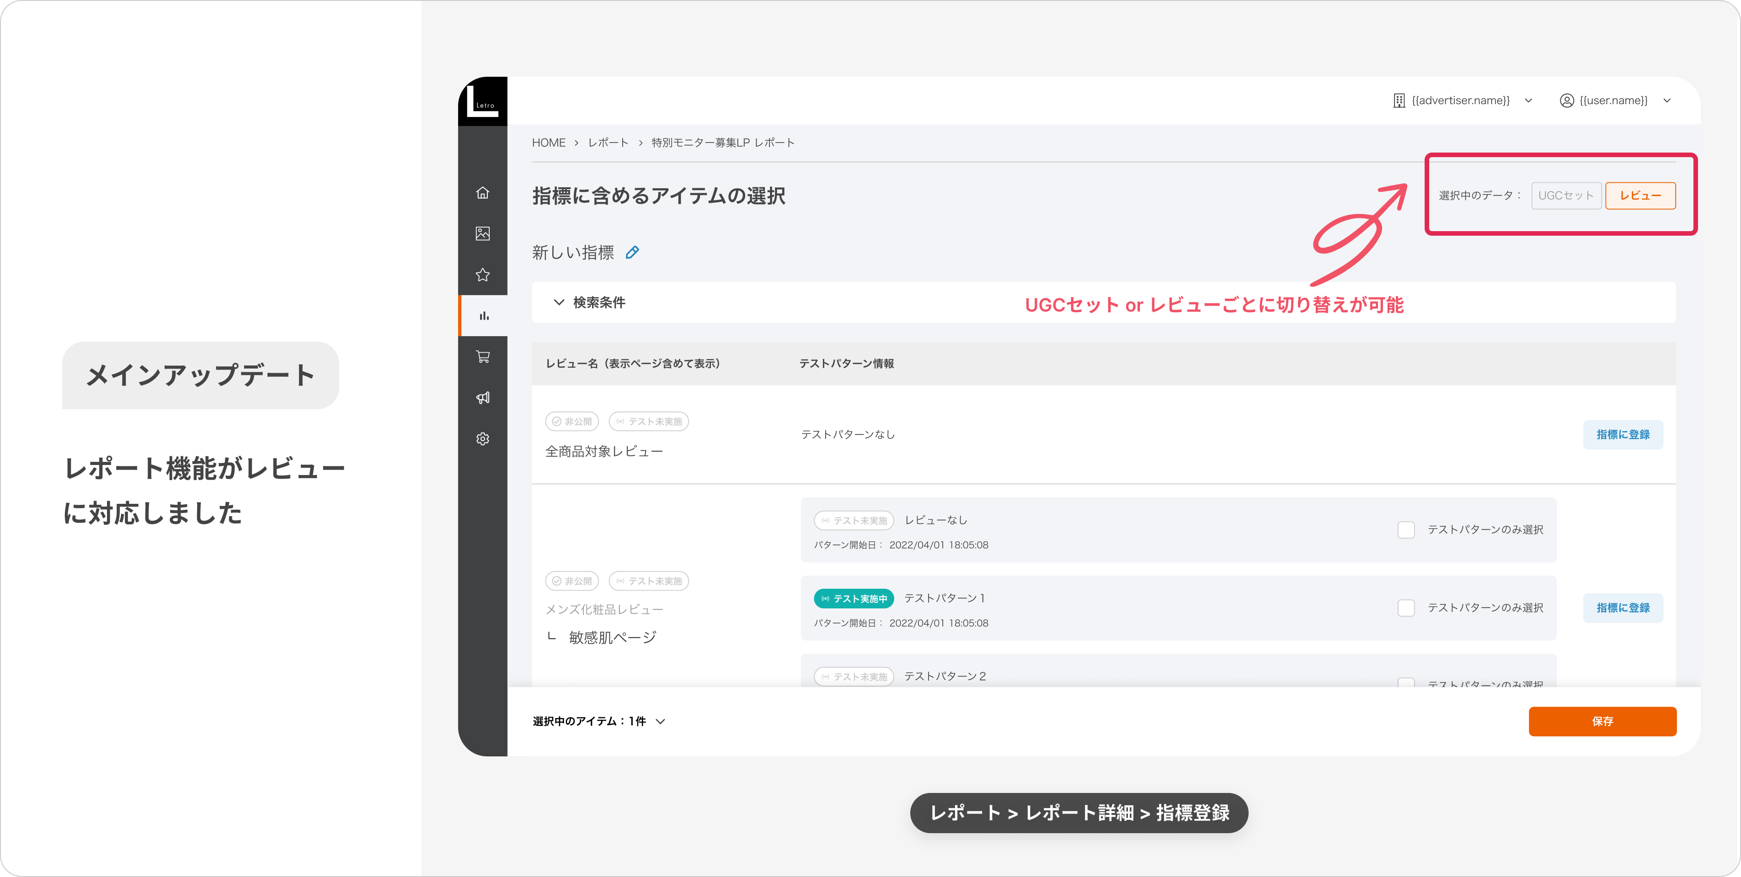
Task: Check テストパターンのみ選択 for テストパターン1
Action: click(1406, 608)
